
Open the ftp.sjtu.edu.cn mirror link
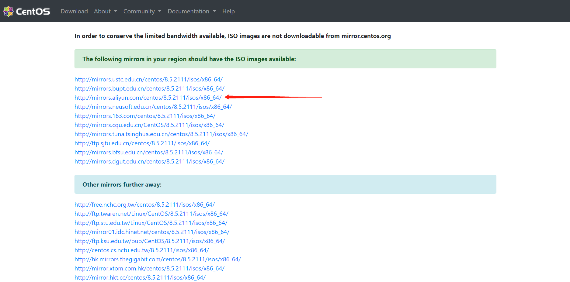(x=142, y=143)
